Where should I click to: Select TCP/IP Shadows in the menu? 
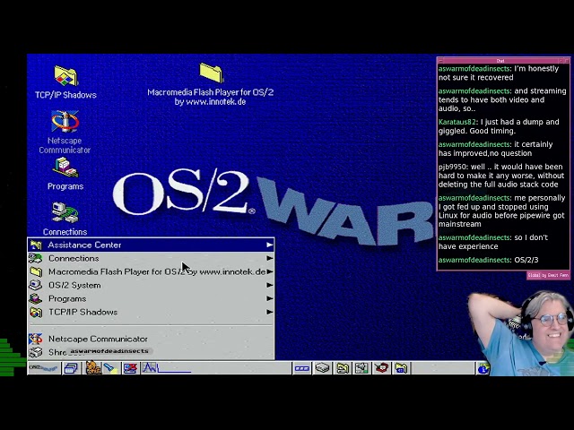coord(151,313)
